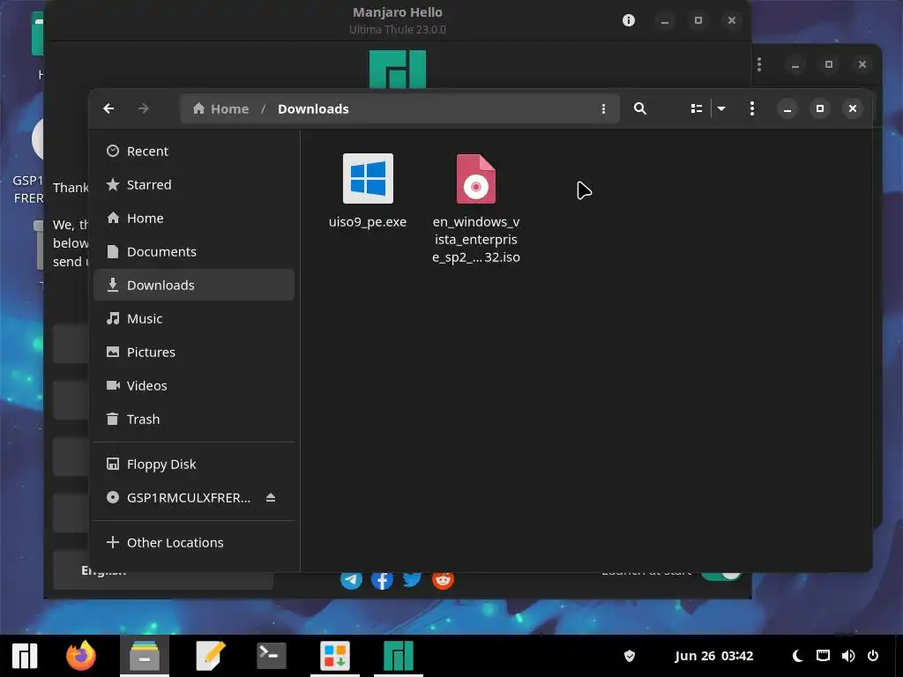Open Facebook link in Manjaro Hello
The width and height of the screenshot is (903, 677).
[382, 580]
